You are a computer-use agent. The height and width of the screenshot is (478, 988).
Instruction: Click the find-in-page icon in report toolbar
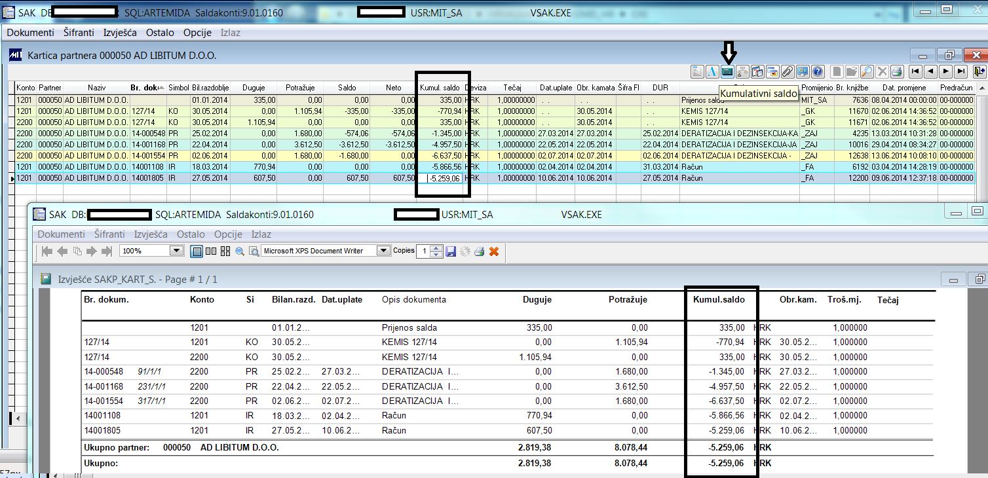(254, 251)
